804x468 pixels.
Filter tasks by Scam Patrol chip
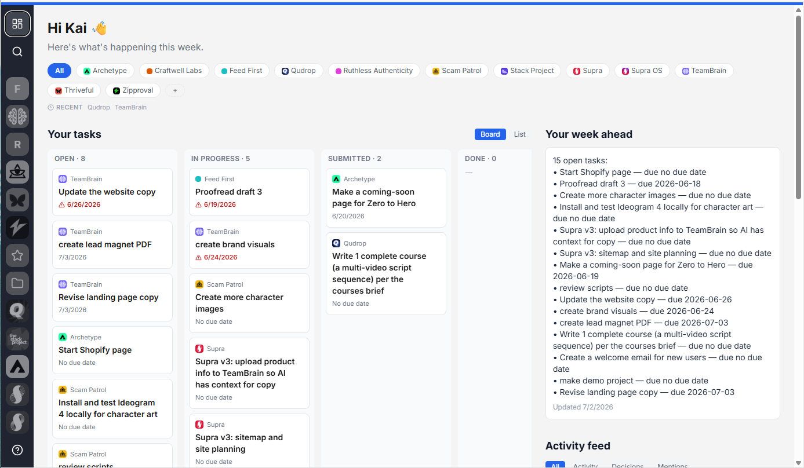(457, 71)
